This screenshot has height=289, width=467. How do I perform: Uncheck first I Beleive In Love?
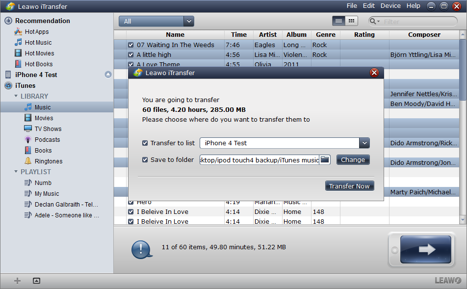[130, 212]
